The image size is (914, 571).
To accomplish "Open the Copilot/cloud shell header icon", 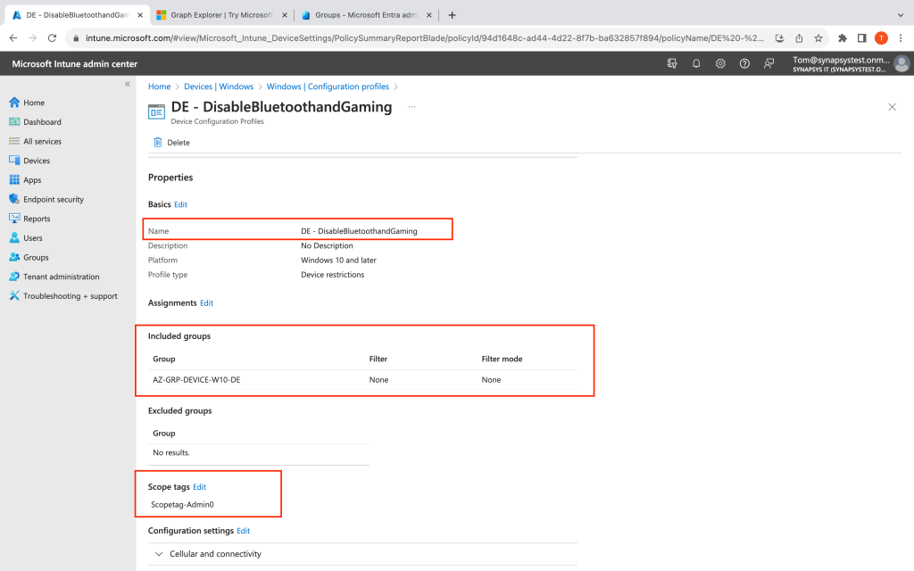I will click(672, 63).
